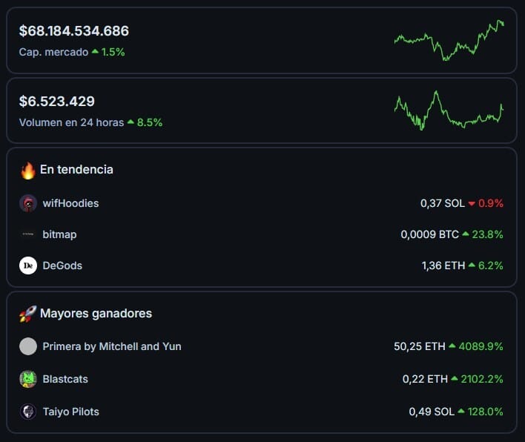Click the 24-hour volume sparkline chart
Viewport: 525px width, 442px height.
(x=449, y=110)
